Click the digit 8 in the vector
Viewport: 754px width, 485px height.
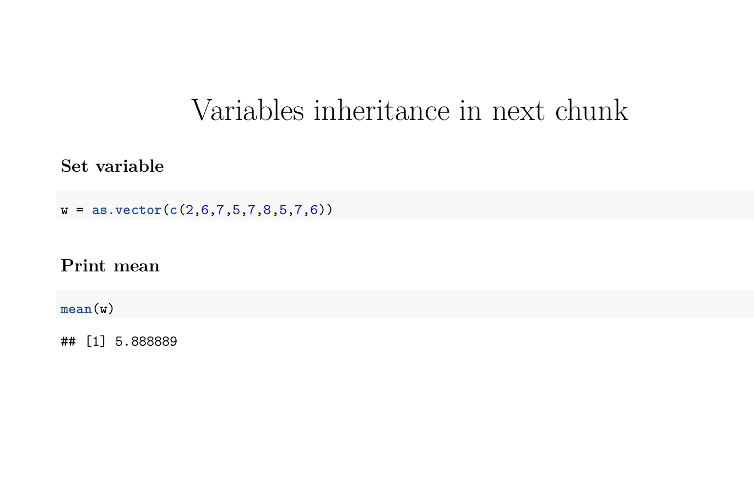point(268,210)
